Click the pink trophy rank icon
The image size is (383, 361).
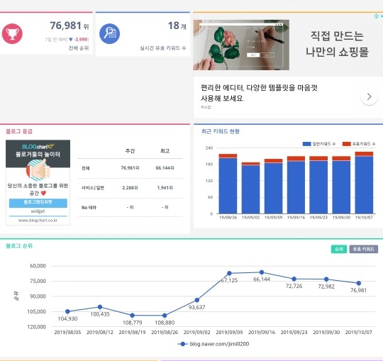coord(12,34)
